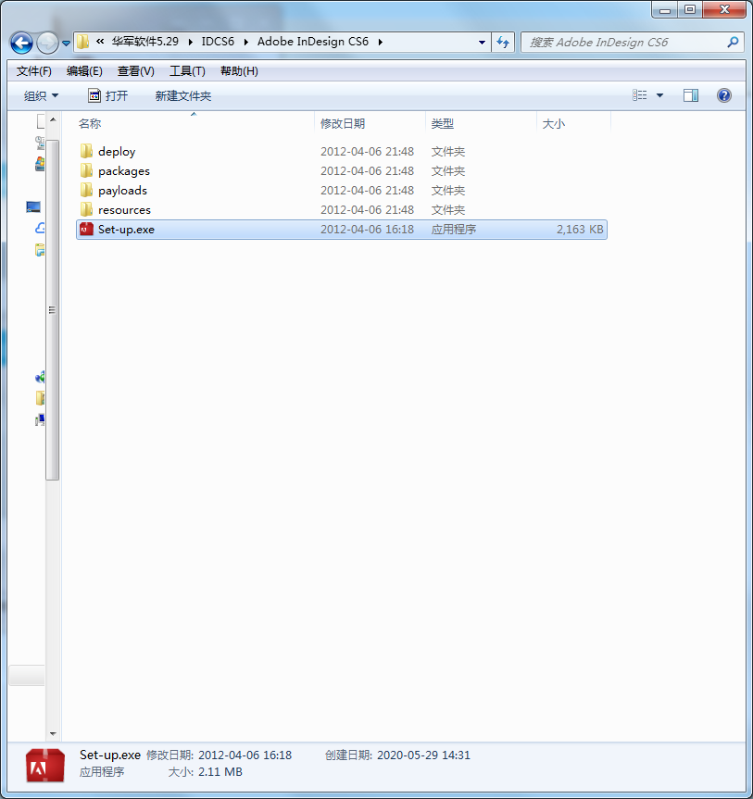Click the Adobe InDesign CS6 breadcrumb
753x799 pixels.
point(312,42)
